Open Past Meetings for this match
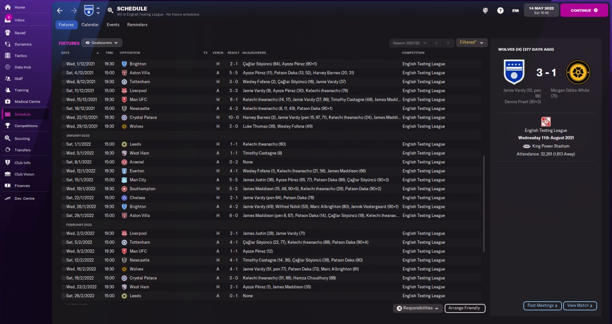This screenshot has width=612, height=324. coord(542,306)
